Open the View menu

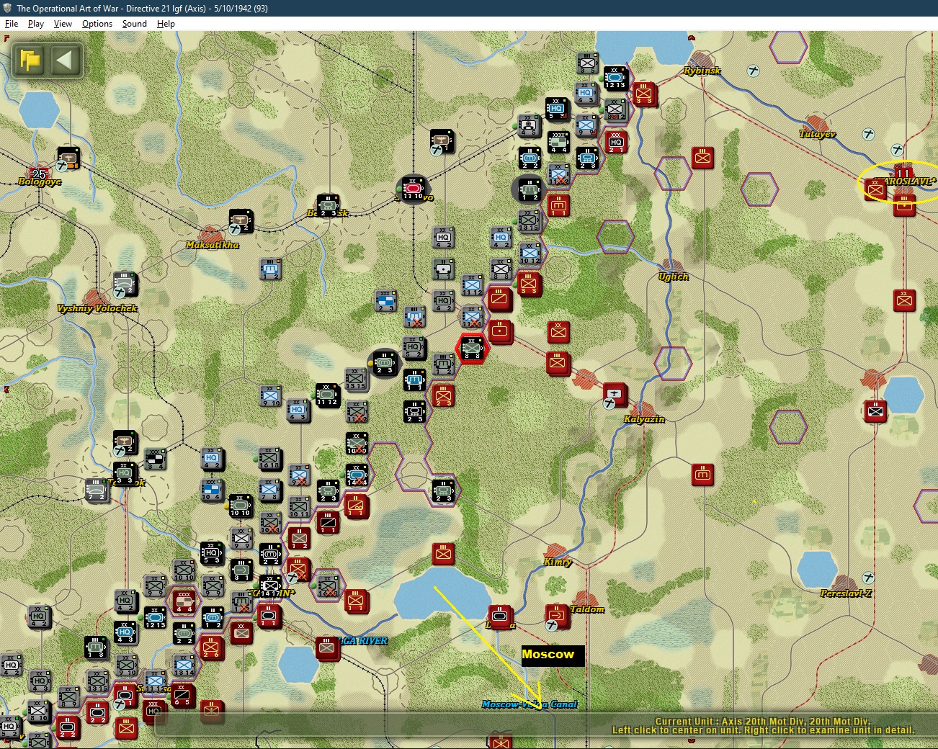point(63,24)
